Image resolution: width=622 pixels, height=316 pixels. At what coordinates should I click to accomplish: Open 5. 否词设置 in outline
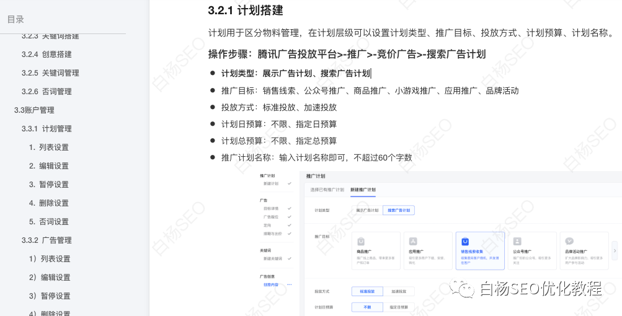pos(49,222)
